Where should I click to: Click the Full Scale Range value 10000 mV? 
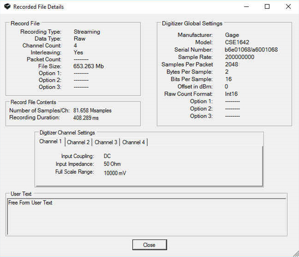coord(115,173)
